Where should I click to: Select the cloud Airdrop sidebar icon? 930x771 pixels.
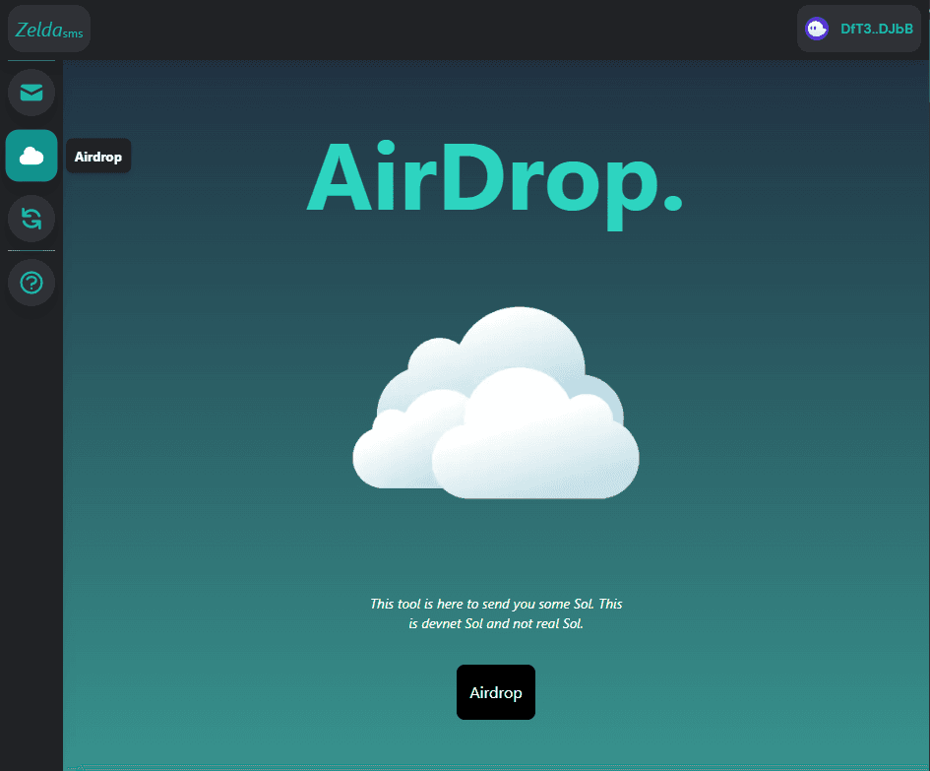pyautogui.click(x=31, y=156)
